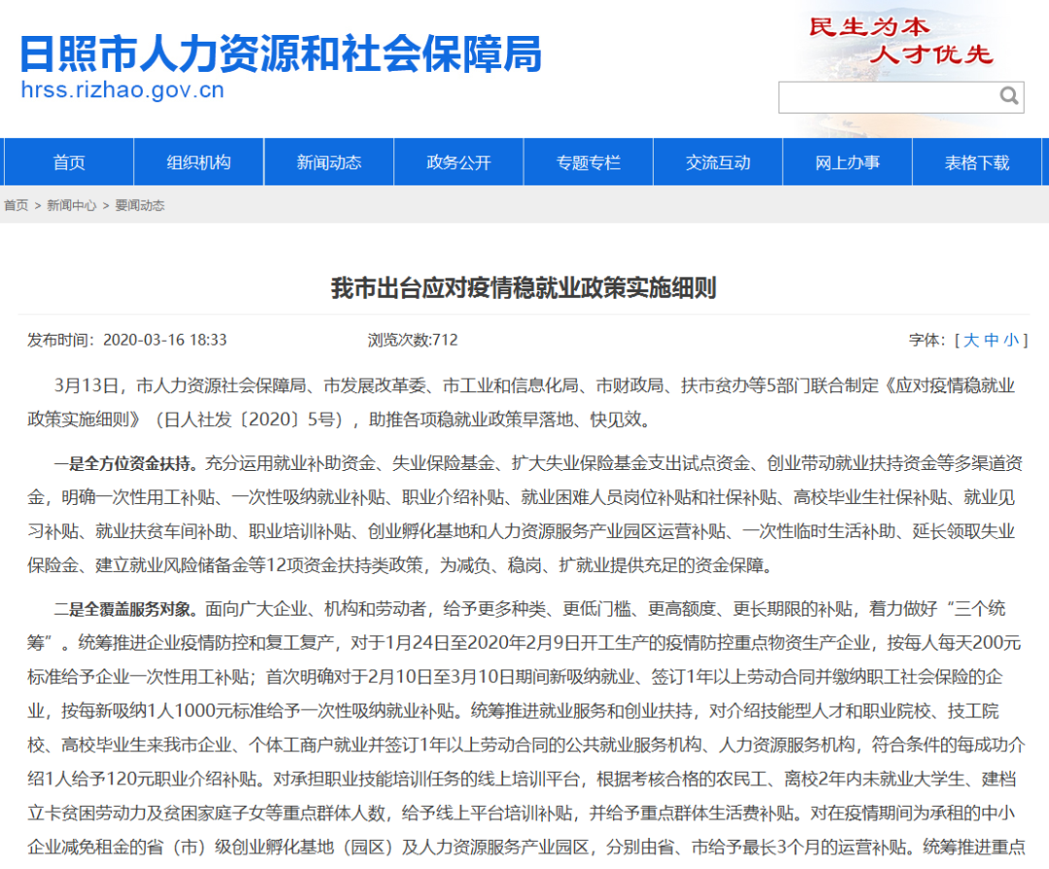This screenshot has width=1049, height=869.
Task: Click the article title 我市出台应对疫情稳就业政策实施细则
Action: point(524,287)
